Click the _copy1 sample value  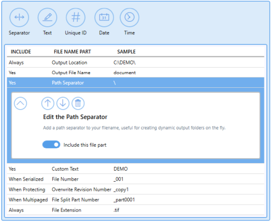[x=121, y=189]
